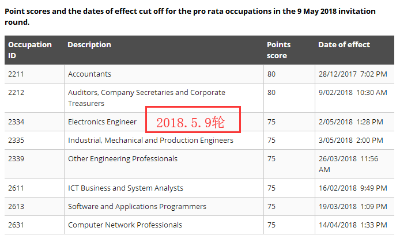Select Other Engineering Professionals cell
415x239 pixels.
click(122, 159)
